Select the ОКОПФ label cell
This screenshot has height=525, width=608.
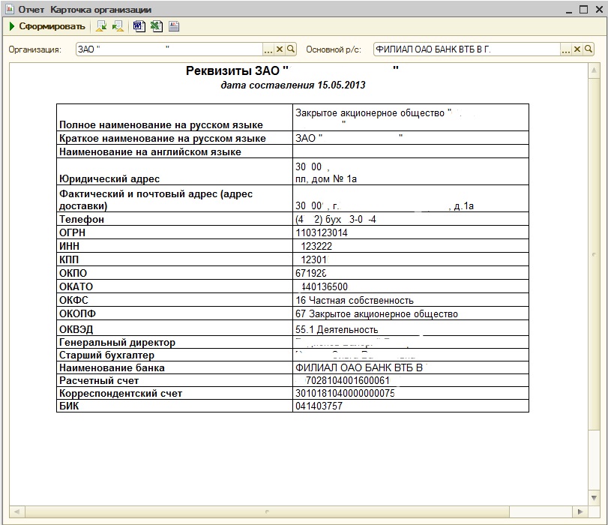[x=175, y=313]
